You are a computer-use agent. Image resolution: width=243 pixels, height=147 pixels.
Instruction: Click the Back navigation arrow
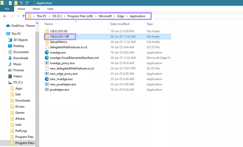point(5,16)
